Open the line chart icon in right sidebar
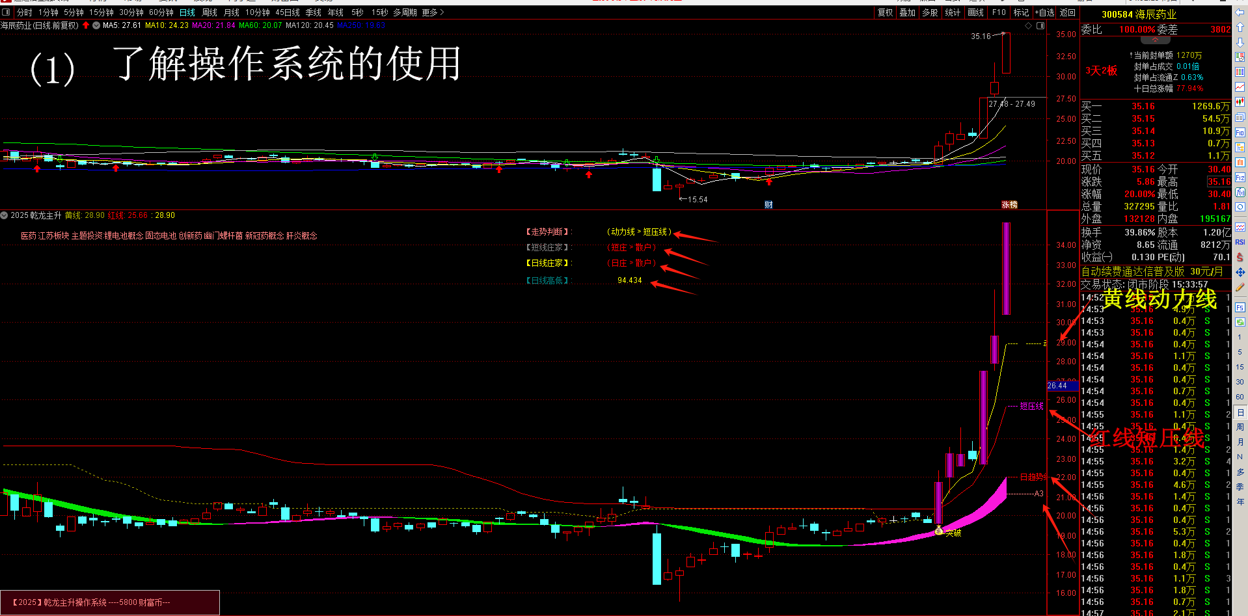Image resolution: width=1248 pixels, height=616 pixels. [x=1240, y=87]
